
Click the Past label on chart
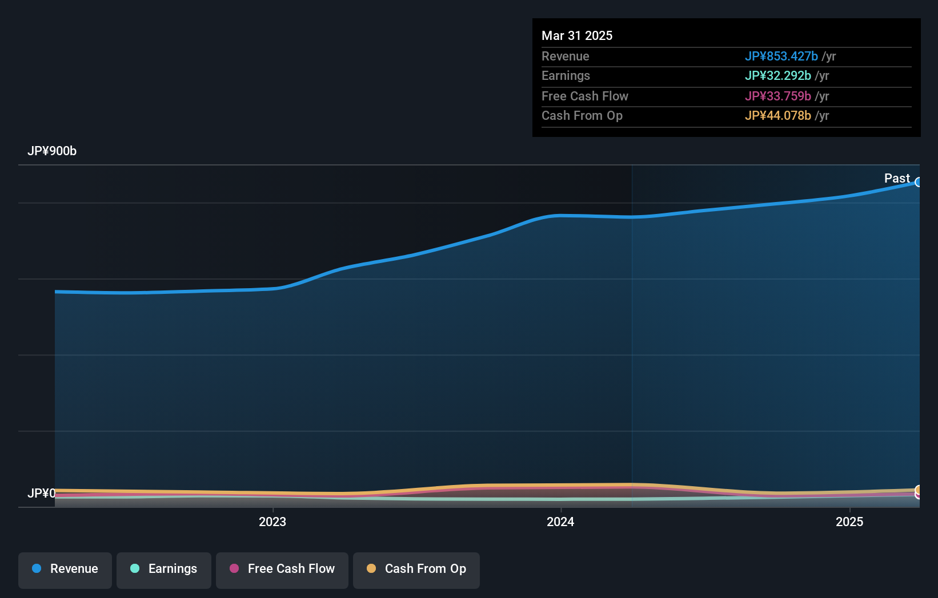[x=897, y=178]
